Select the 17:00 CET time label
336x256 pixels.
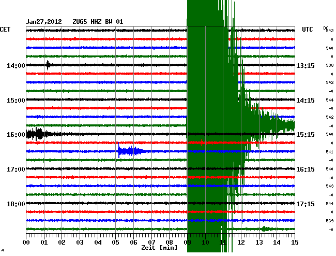pos(16,169)
